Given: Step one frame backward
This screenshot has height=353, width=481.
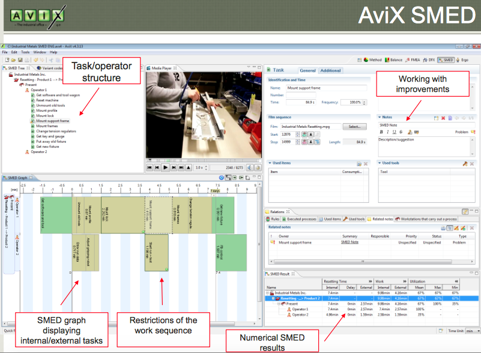Looking at the screenshot, I should 157,167.
